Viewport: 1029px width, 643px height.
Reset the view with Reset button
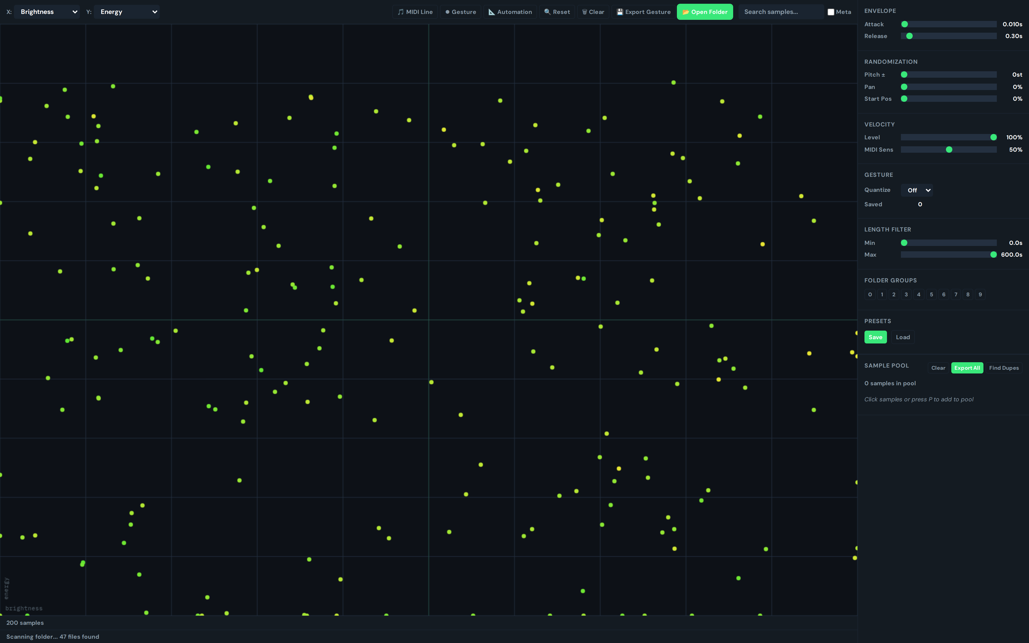pyautogui.click(x=557, y=12)
